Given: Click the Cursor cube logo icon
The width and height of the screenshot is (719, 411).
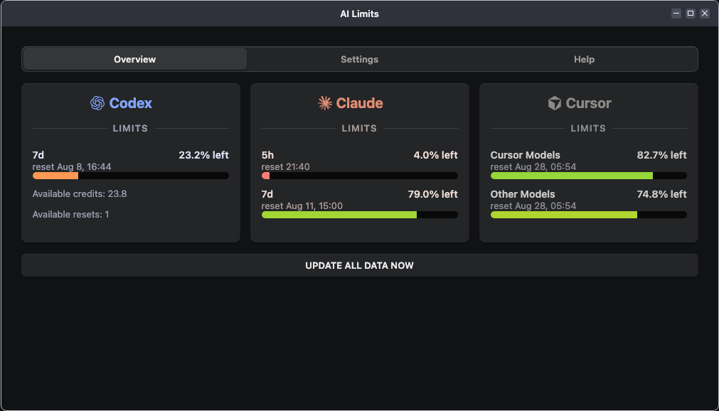Looking at the screenshot, I should (555, 103).
